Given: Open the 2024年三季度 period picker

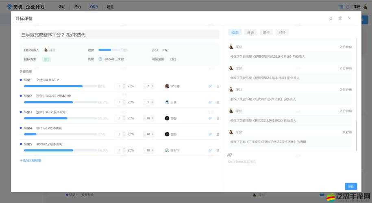Looking at the screenshot, I should click(114, 59).
